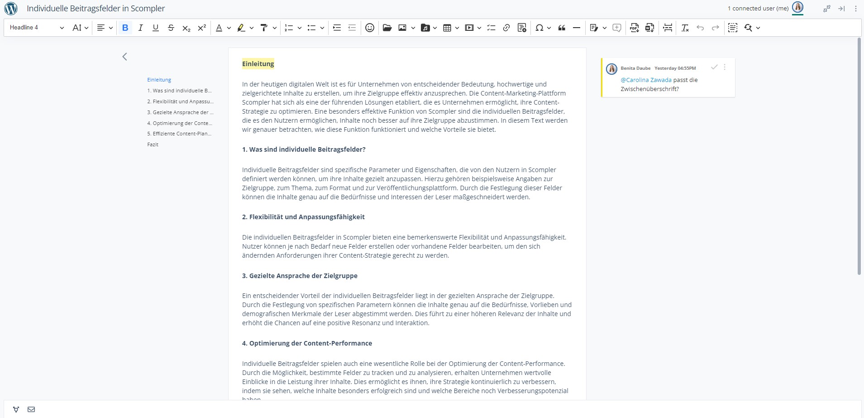This screenshot has width=864, height=418.
Task: Resolve Benita Daube's comment with checkmark
Action: [x=714, y=67]
